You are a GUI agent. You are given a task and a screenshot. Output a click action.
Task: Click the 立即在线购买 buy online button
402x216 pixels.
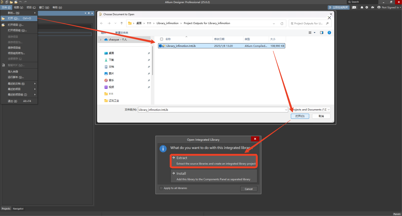coord(339,7)
